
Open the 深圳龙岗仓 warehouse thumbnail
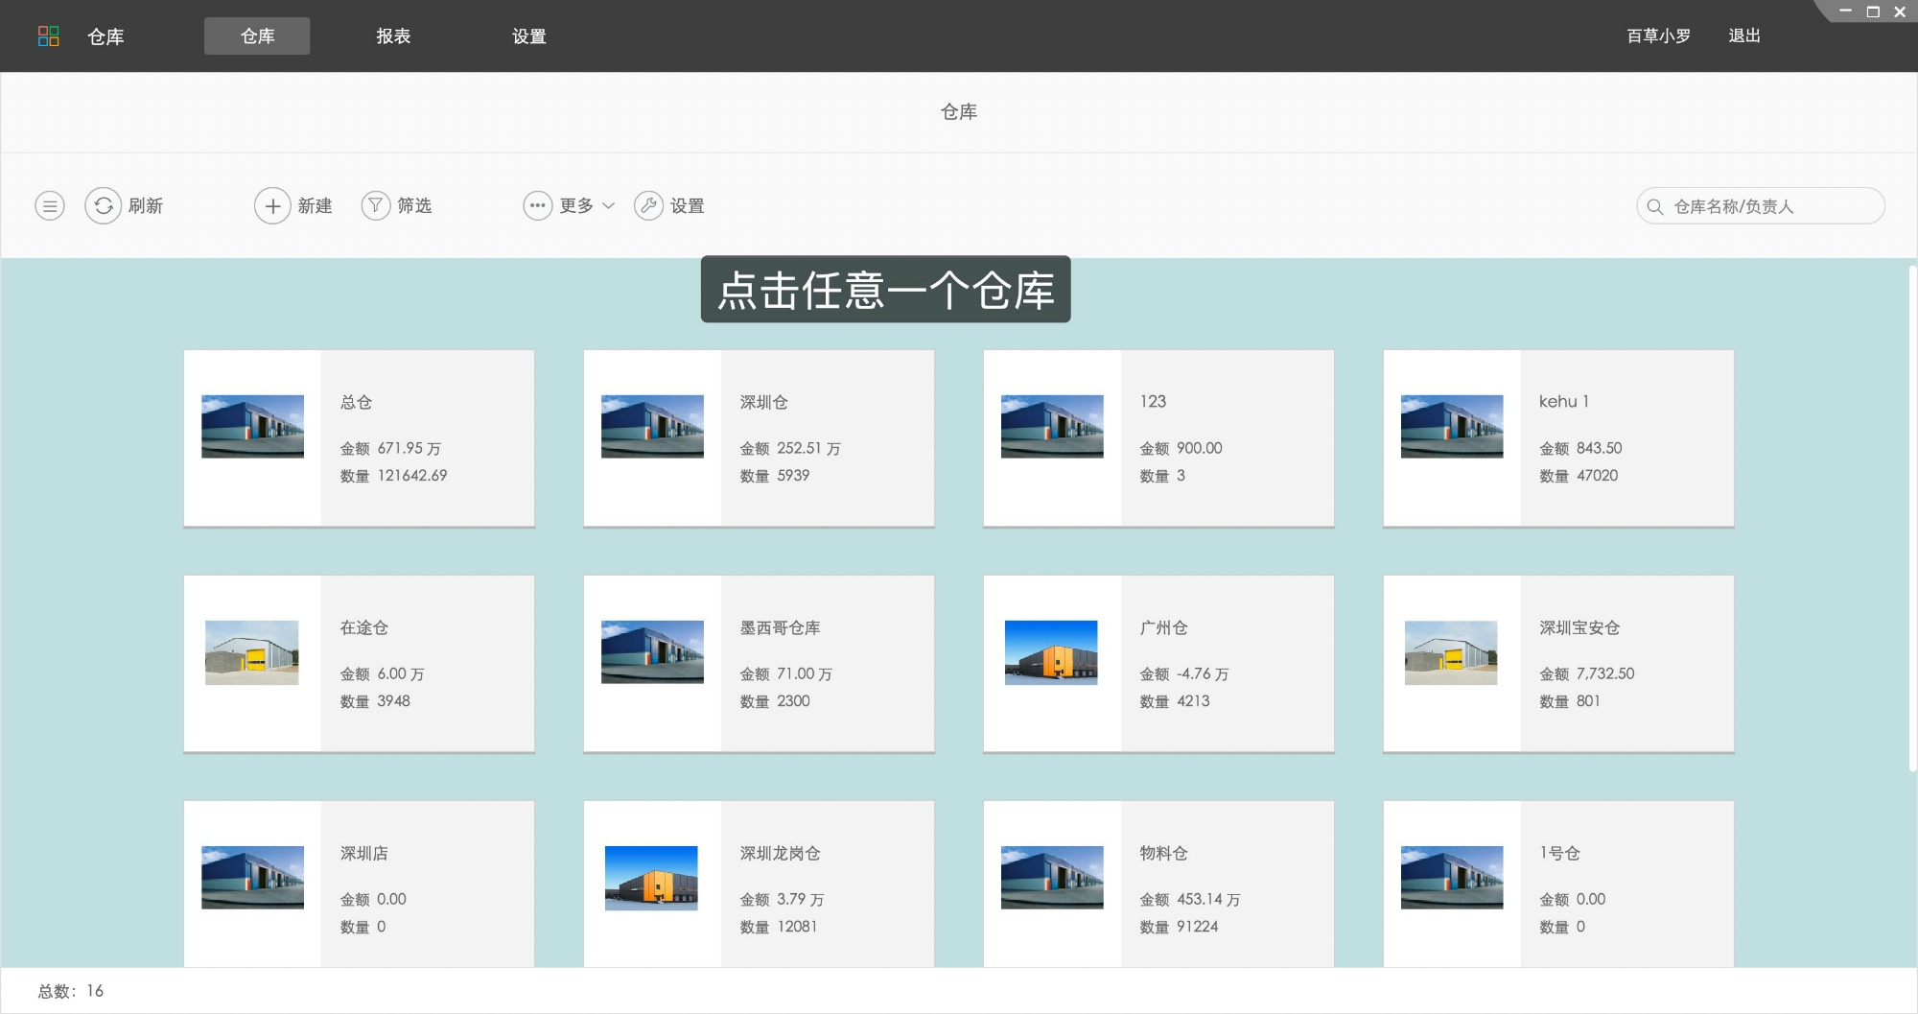click(x=651, y=878)
